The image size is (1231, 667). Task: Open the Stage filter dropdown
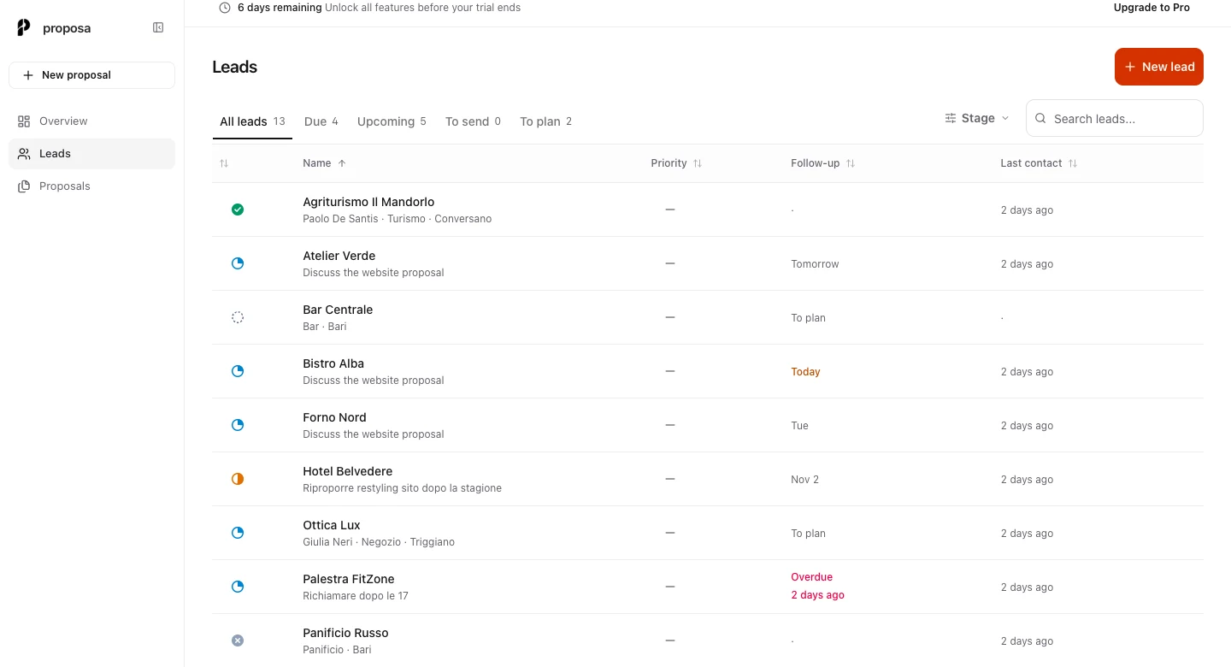tap(977, 118)
